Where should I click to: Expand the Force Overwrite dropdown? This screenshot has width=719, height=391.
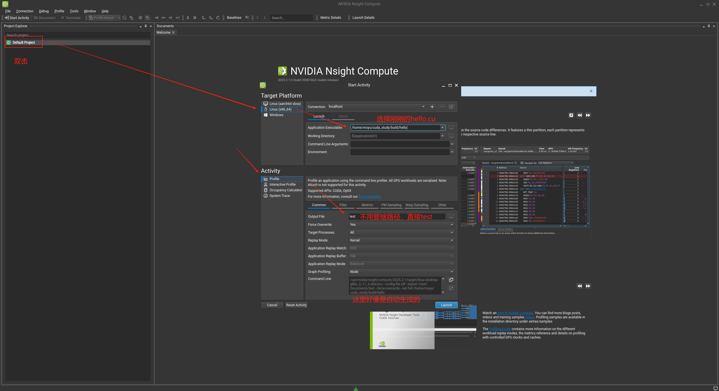[401, 225]
